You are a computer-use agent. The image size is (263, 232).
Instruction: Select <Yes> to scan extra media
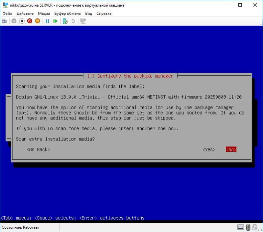pyautogui.click(x=209, y=149)
